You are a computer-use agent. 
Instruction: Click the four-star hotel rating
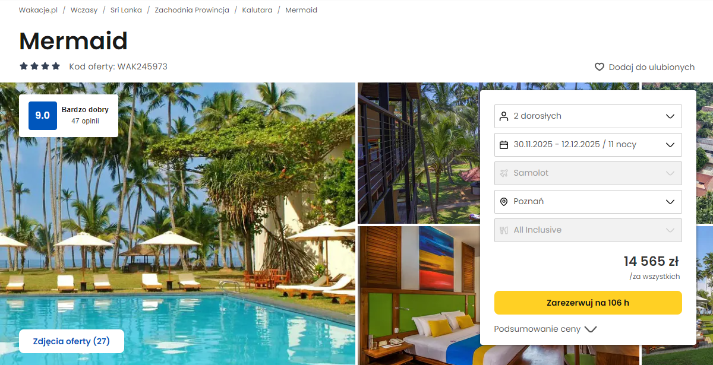pyautogui.click(x=40, y=66)
